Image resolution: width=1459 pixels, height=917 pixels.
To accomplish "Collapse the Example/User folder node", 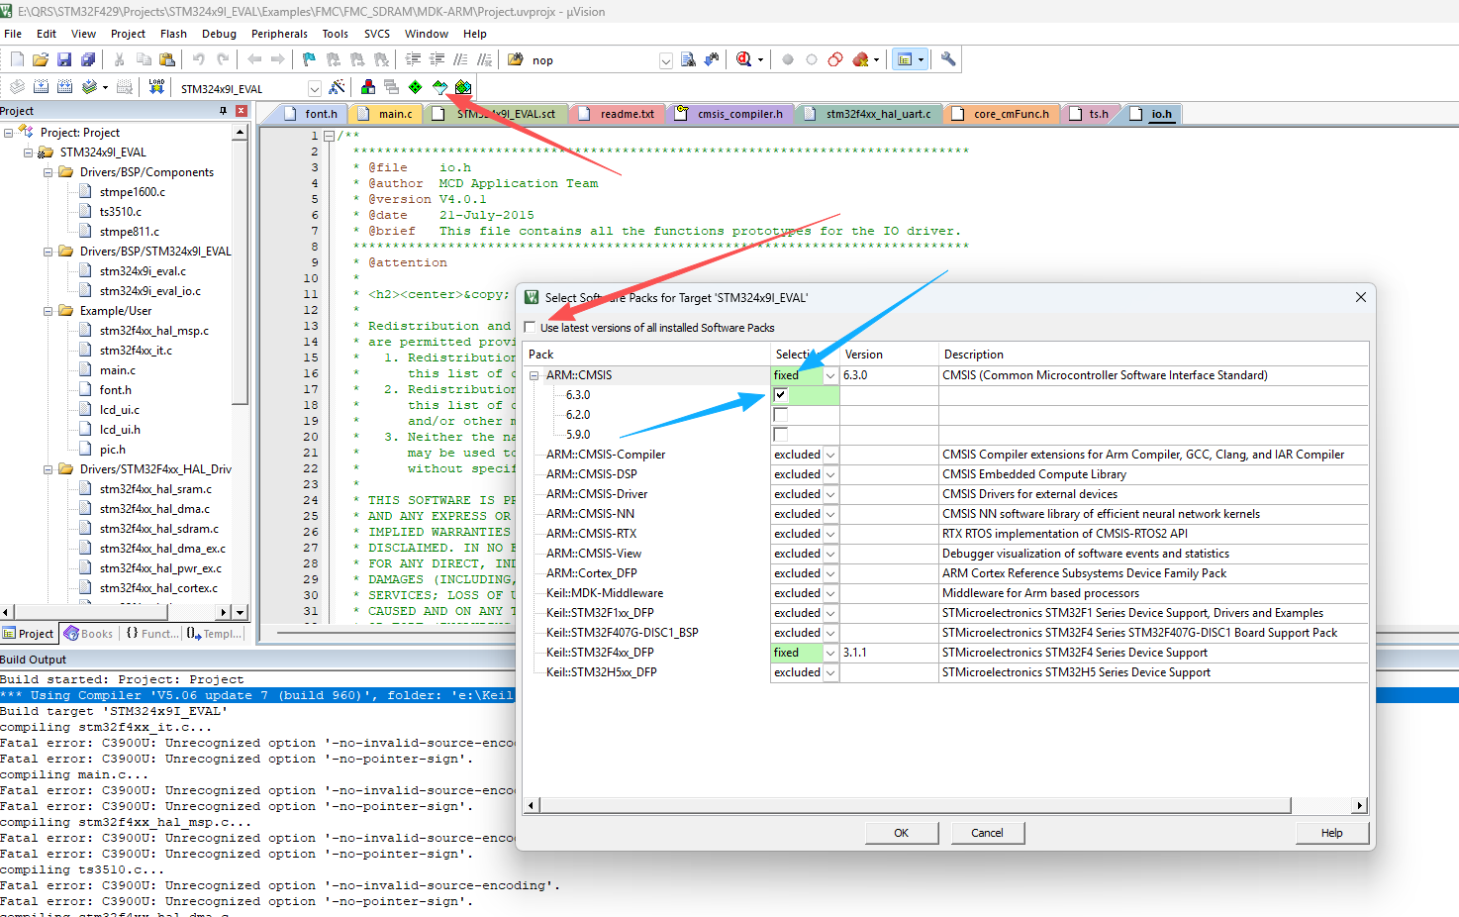I will coord(48,311).
